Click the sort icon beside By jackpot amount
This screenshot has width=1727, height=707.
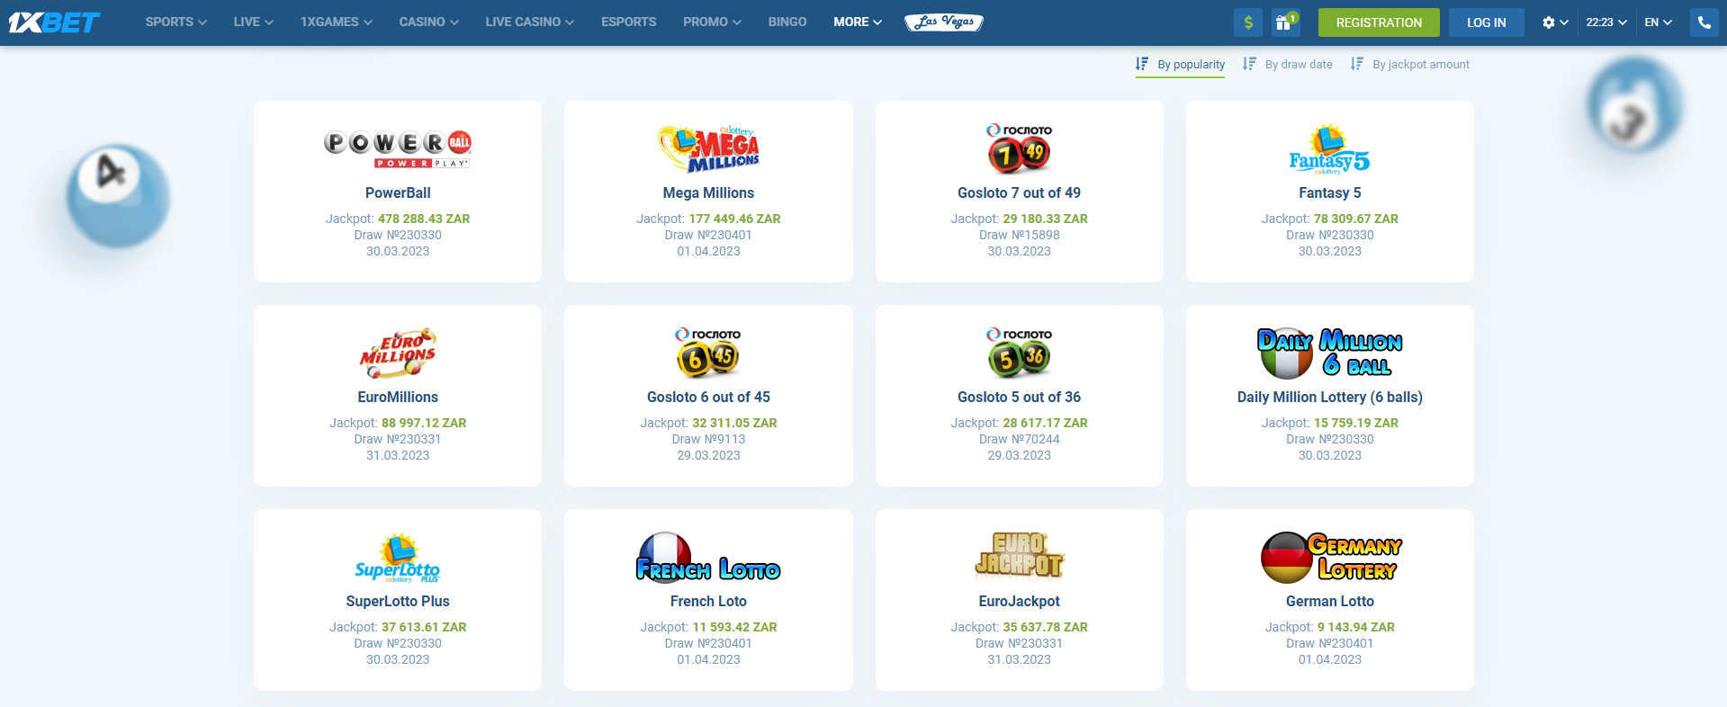coord(1356,64)
